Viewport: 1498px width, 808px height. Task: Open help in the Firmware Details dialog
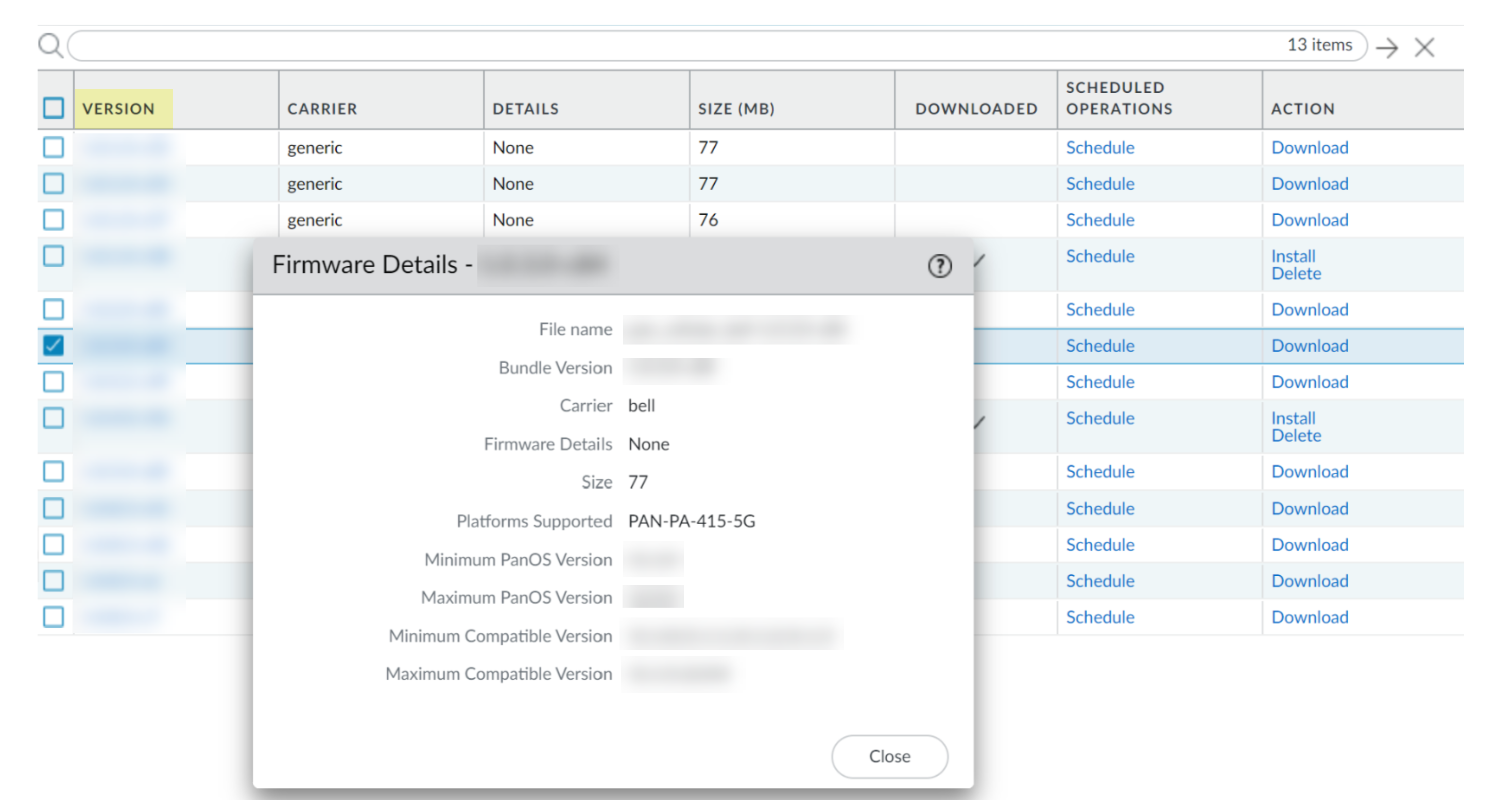(x=939, y=266)
